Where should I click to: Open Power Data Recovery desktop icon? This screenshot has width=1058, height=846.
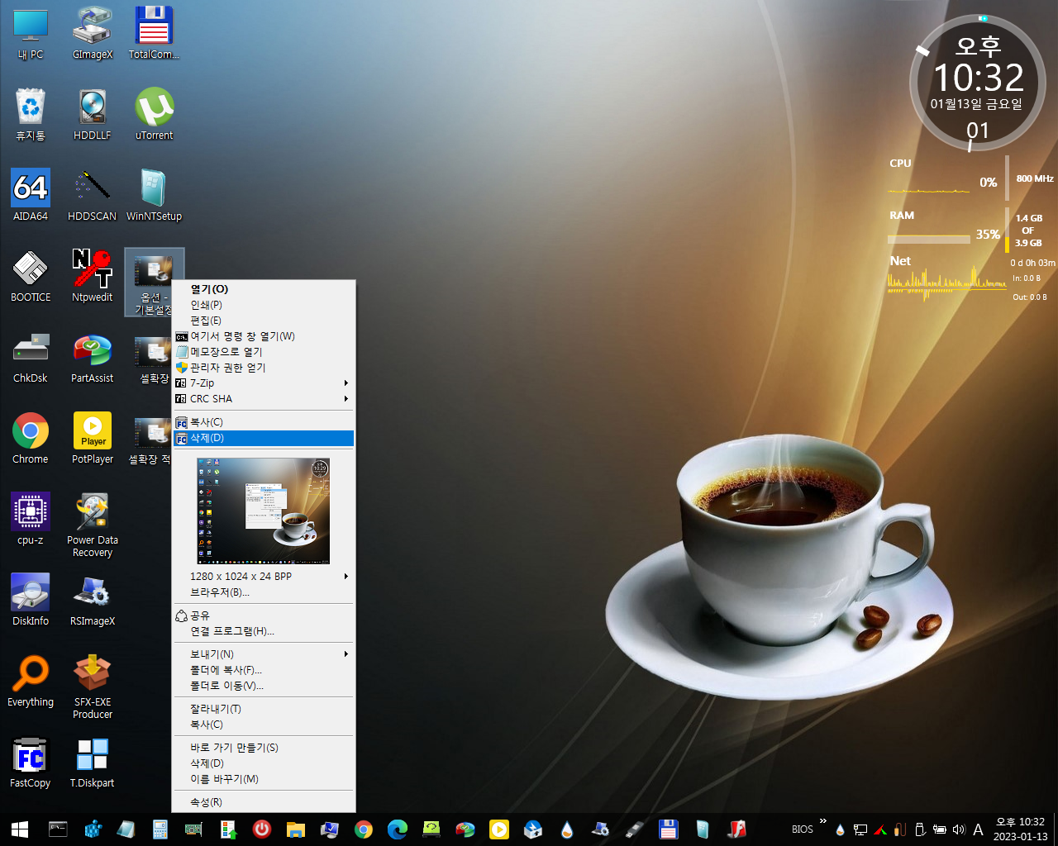93,525
